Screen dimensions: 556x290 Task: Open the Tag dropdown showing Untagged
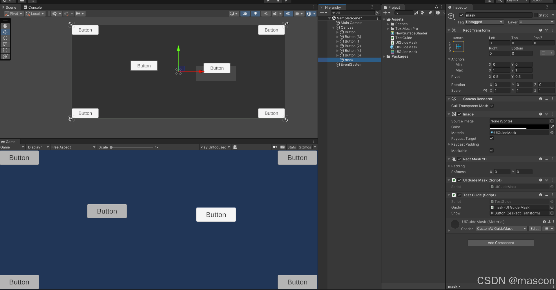(x=484, y=22)
